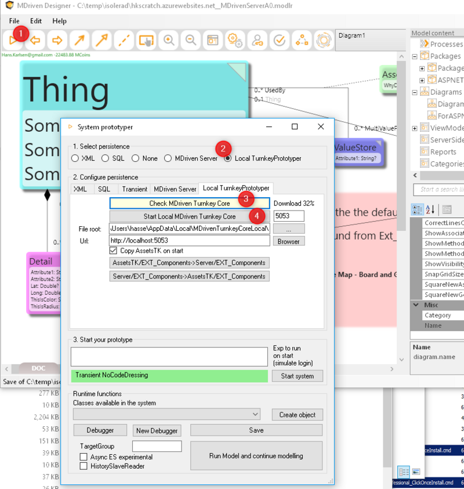Viewport: 464px width, 489px height.
Task: Click the Processes icon in Model content
Action: point(424,44)
